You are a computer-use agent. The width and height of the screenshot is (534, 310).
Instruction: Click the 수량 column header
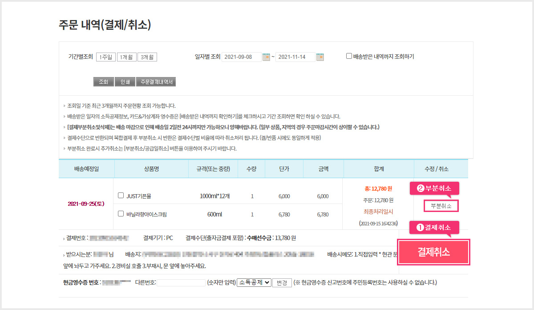click(x=252, y=169)
